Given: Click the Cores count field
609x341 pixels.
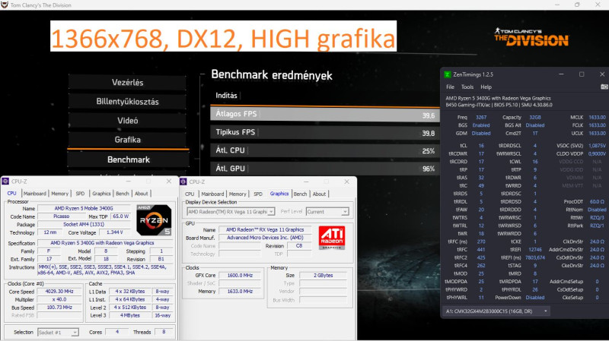Looking at the screenshot, I should click(x=117, y=332).
